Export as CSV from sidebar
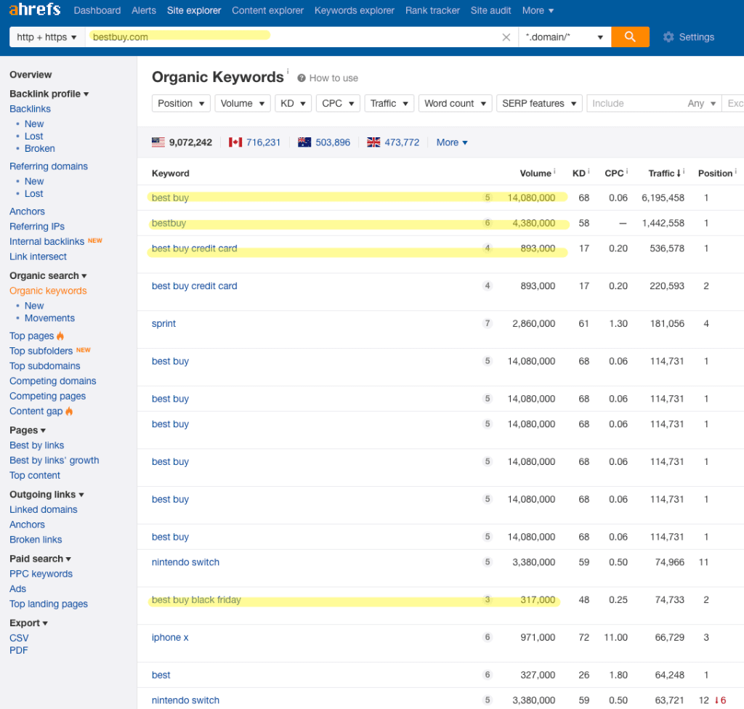 19,638
